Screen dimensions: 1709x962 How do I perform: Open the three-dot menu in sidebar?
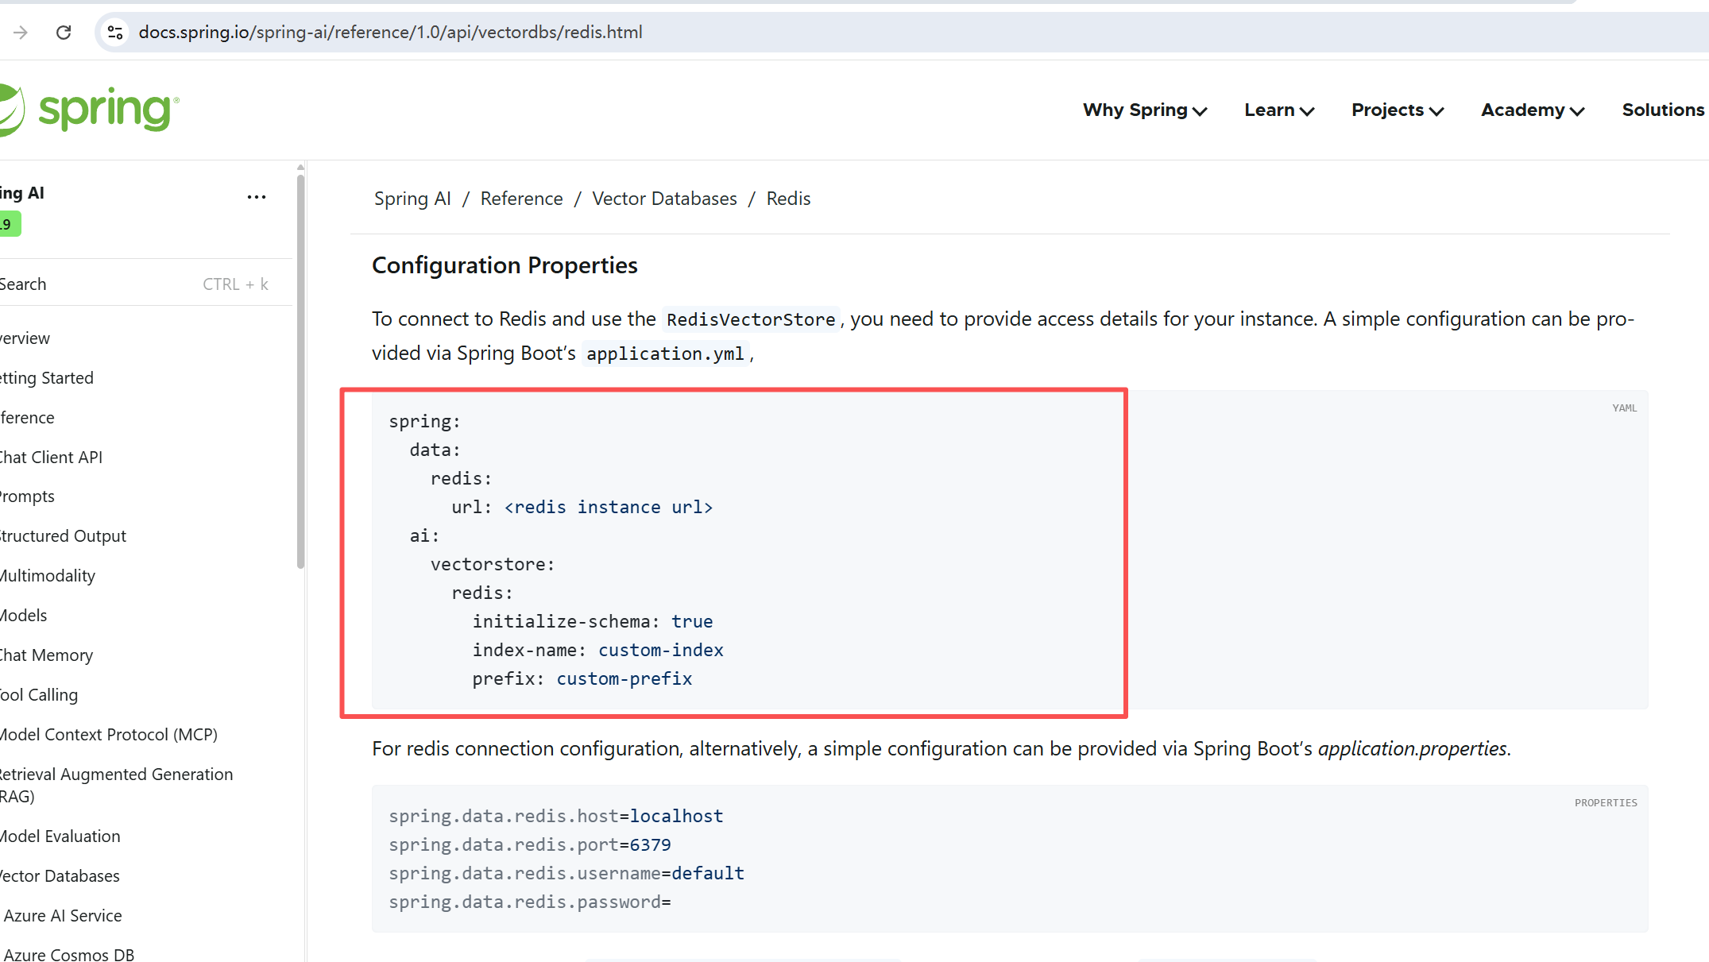coord(257,197)
